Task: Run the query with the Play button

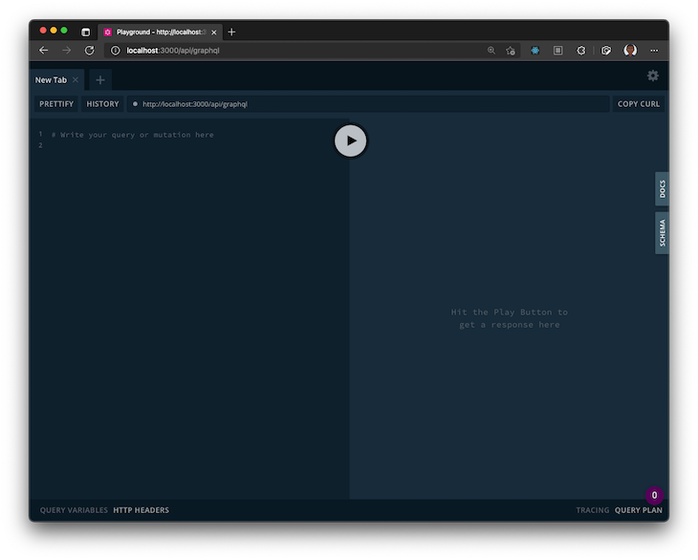Action: tap(351, 140)
